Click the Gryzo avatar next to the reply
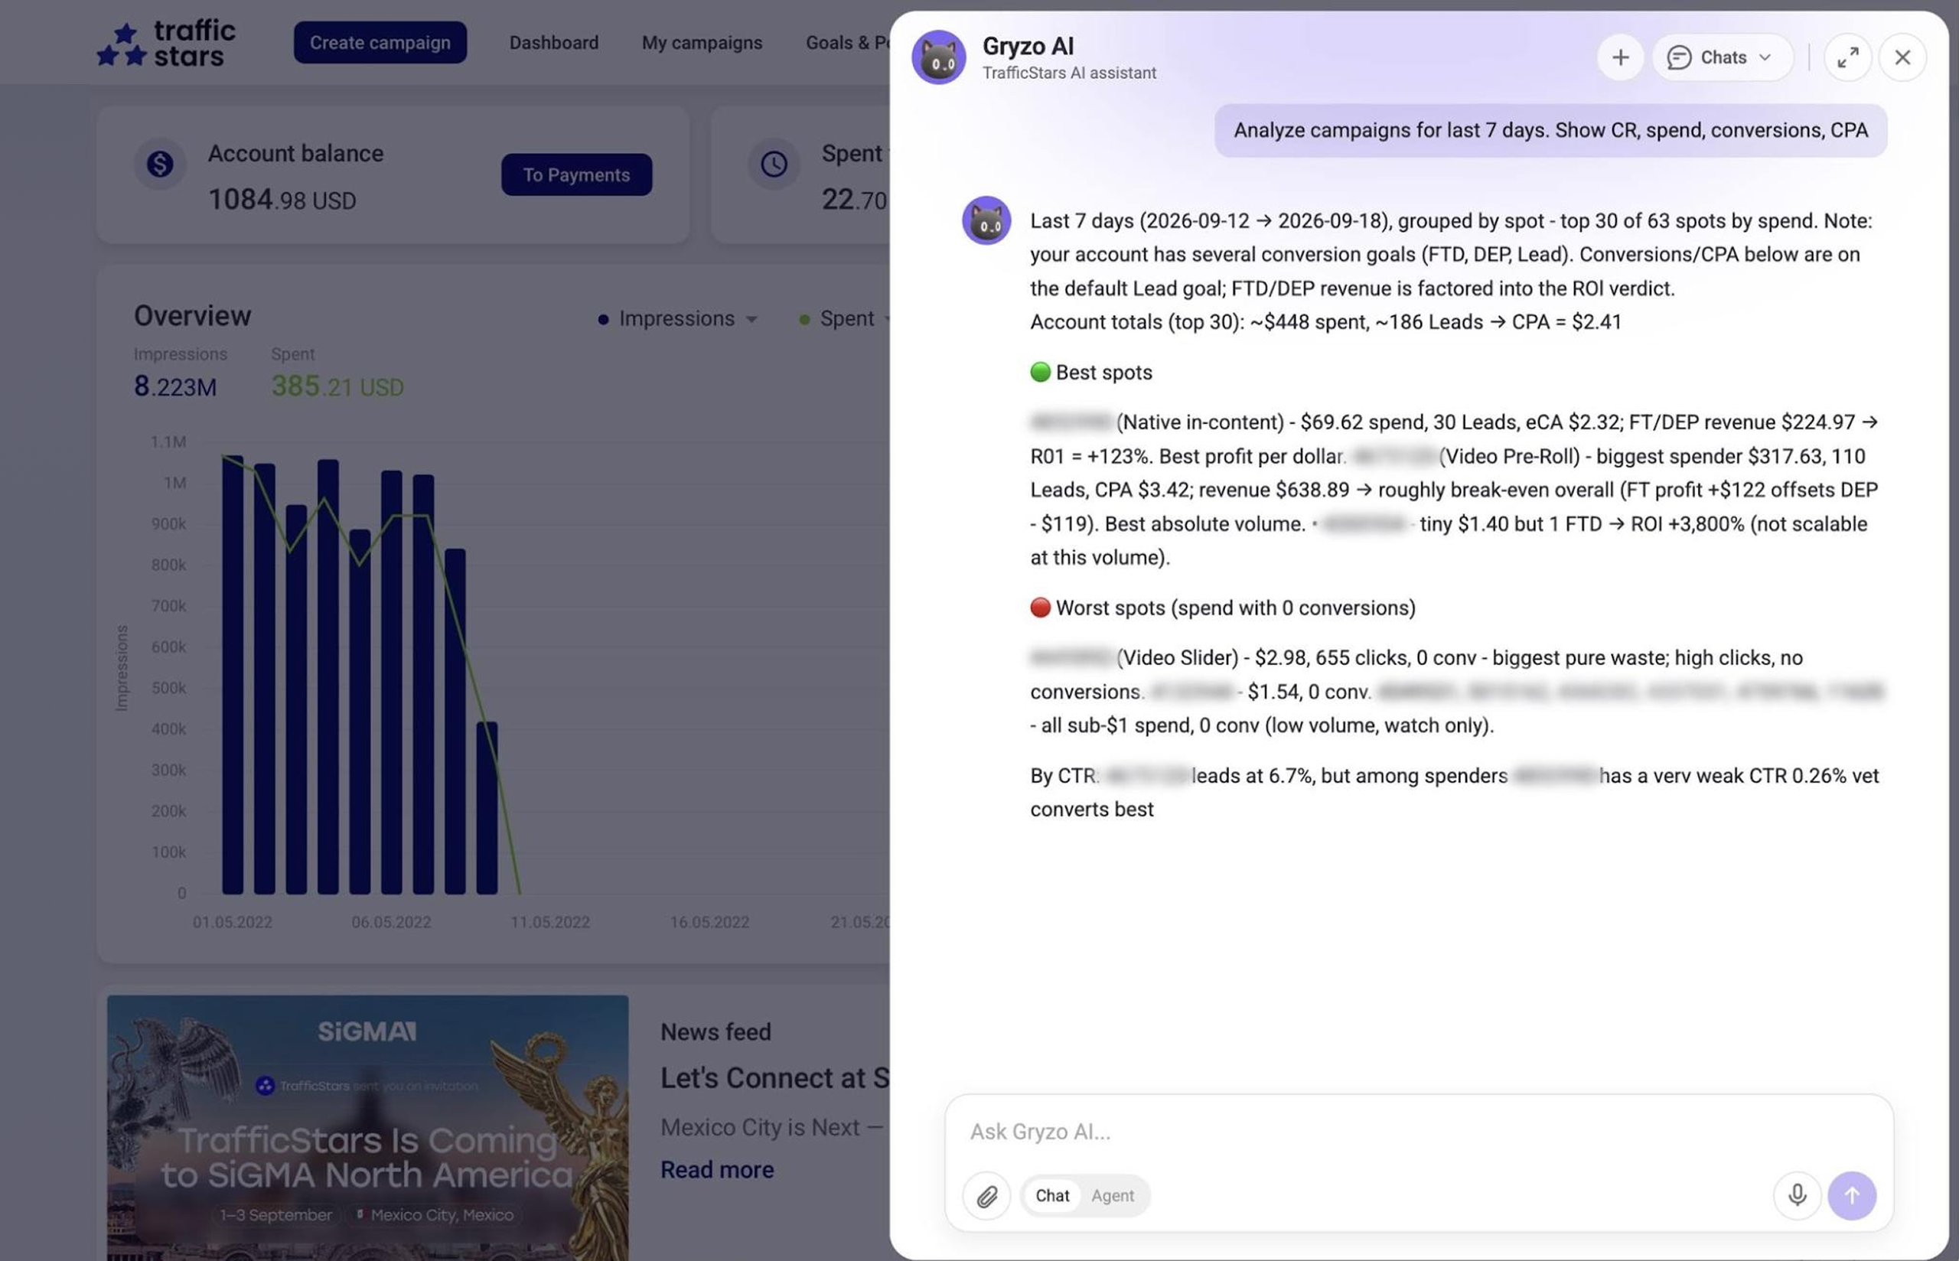The height and width of the screenshot is (1261, 1959). click(x=986, y=220)
